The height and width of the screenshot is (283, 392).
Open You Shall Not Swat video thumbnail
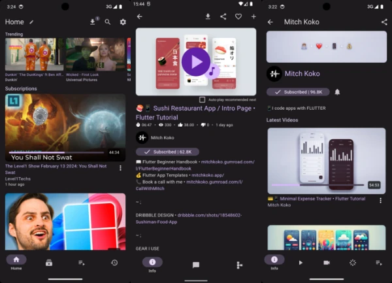tap(65, 127)
